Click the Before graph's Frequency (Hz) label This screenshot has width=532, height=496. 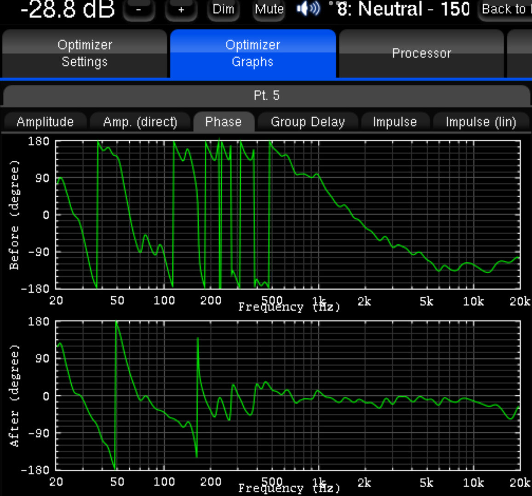(x=289, y=307)
